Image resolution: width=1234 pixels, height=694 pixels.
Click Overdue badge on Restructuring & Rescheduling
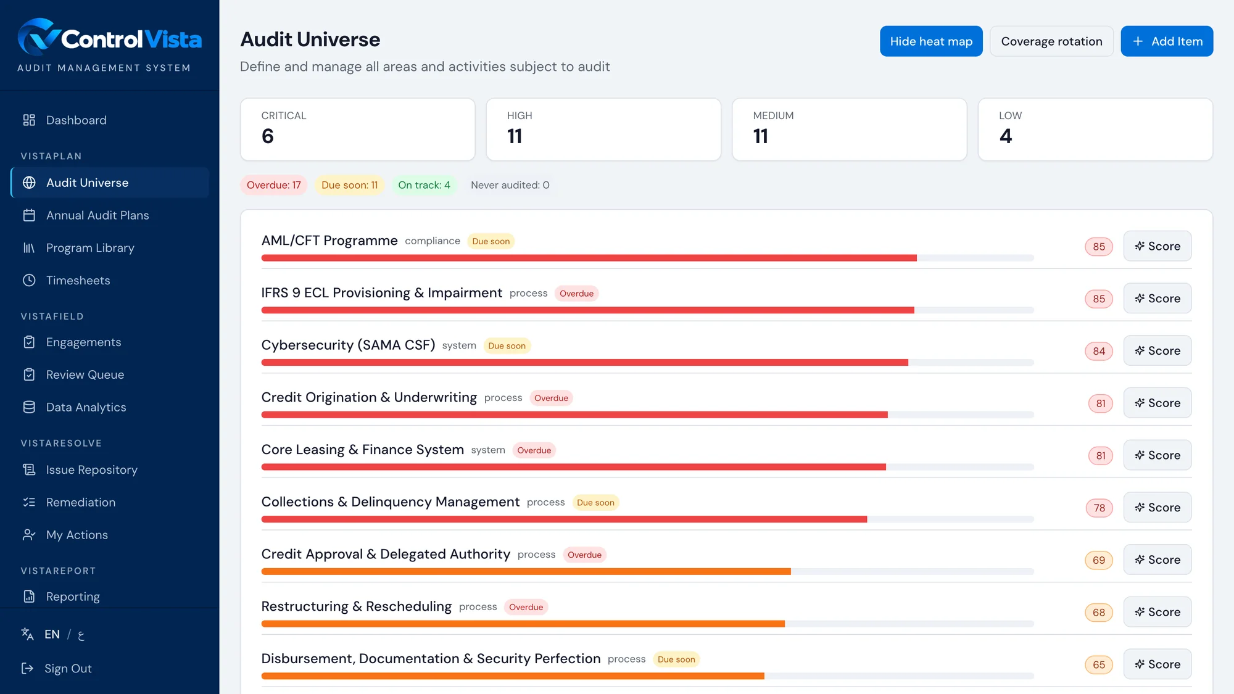pos(526,607)
